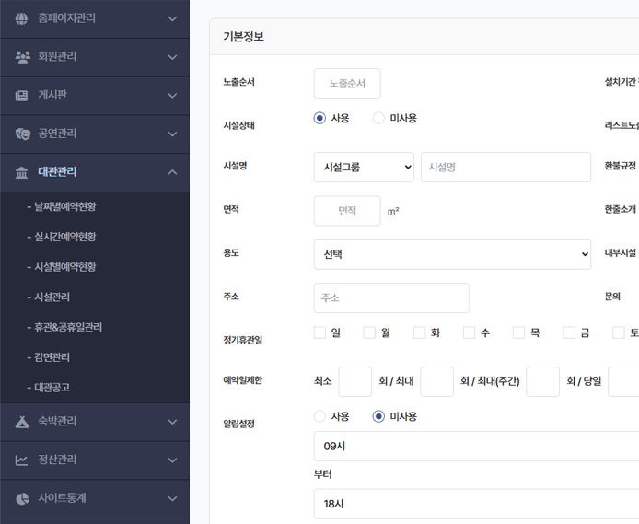Focus the 최대 reservation limit field
Screen dimensions: 639x524
[436, 381]
